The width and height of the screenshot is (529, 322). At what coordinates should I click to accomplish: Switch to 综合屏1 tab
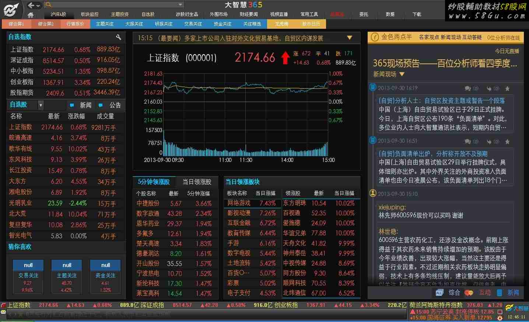pos(16,24)
